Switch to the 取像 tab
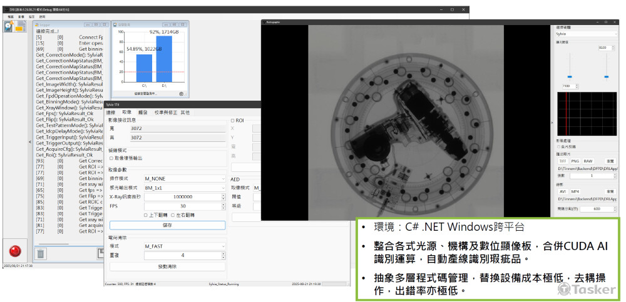This screenshot has width=626, height=302. 126,112
